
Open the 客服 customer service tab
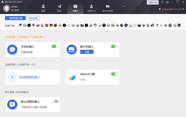(43, 8)
